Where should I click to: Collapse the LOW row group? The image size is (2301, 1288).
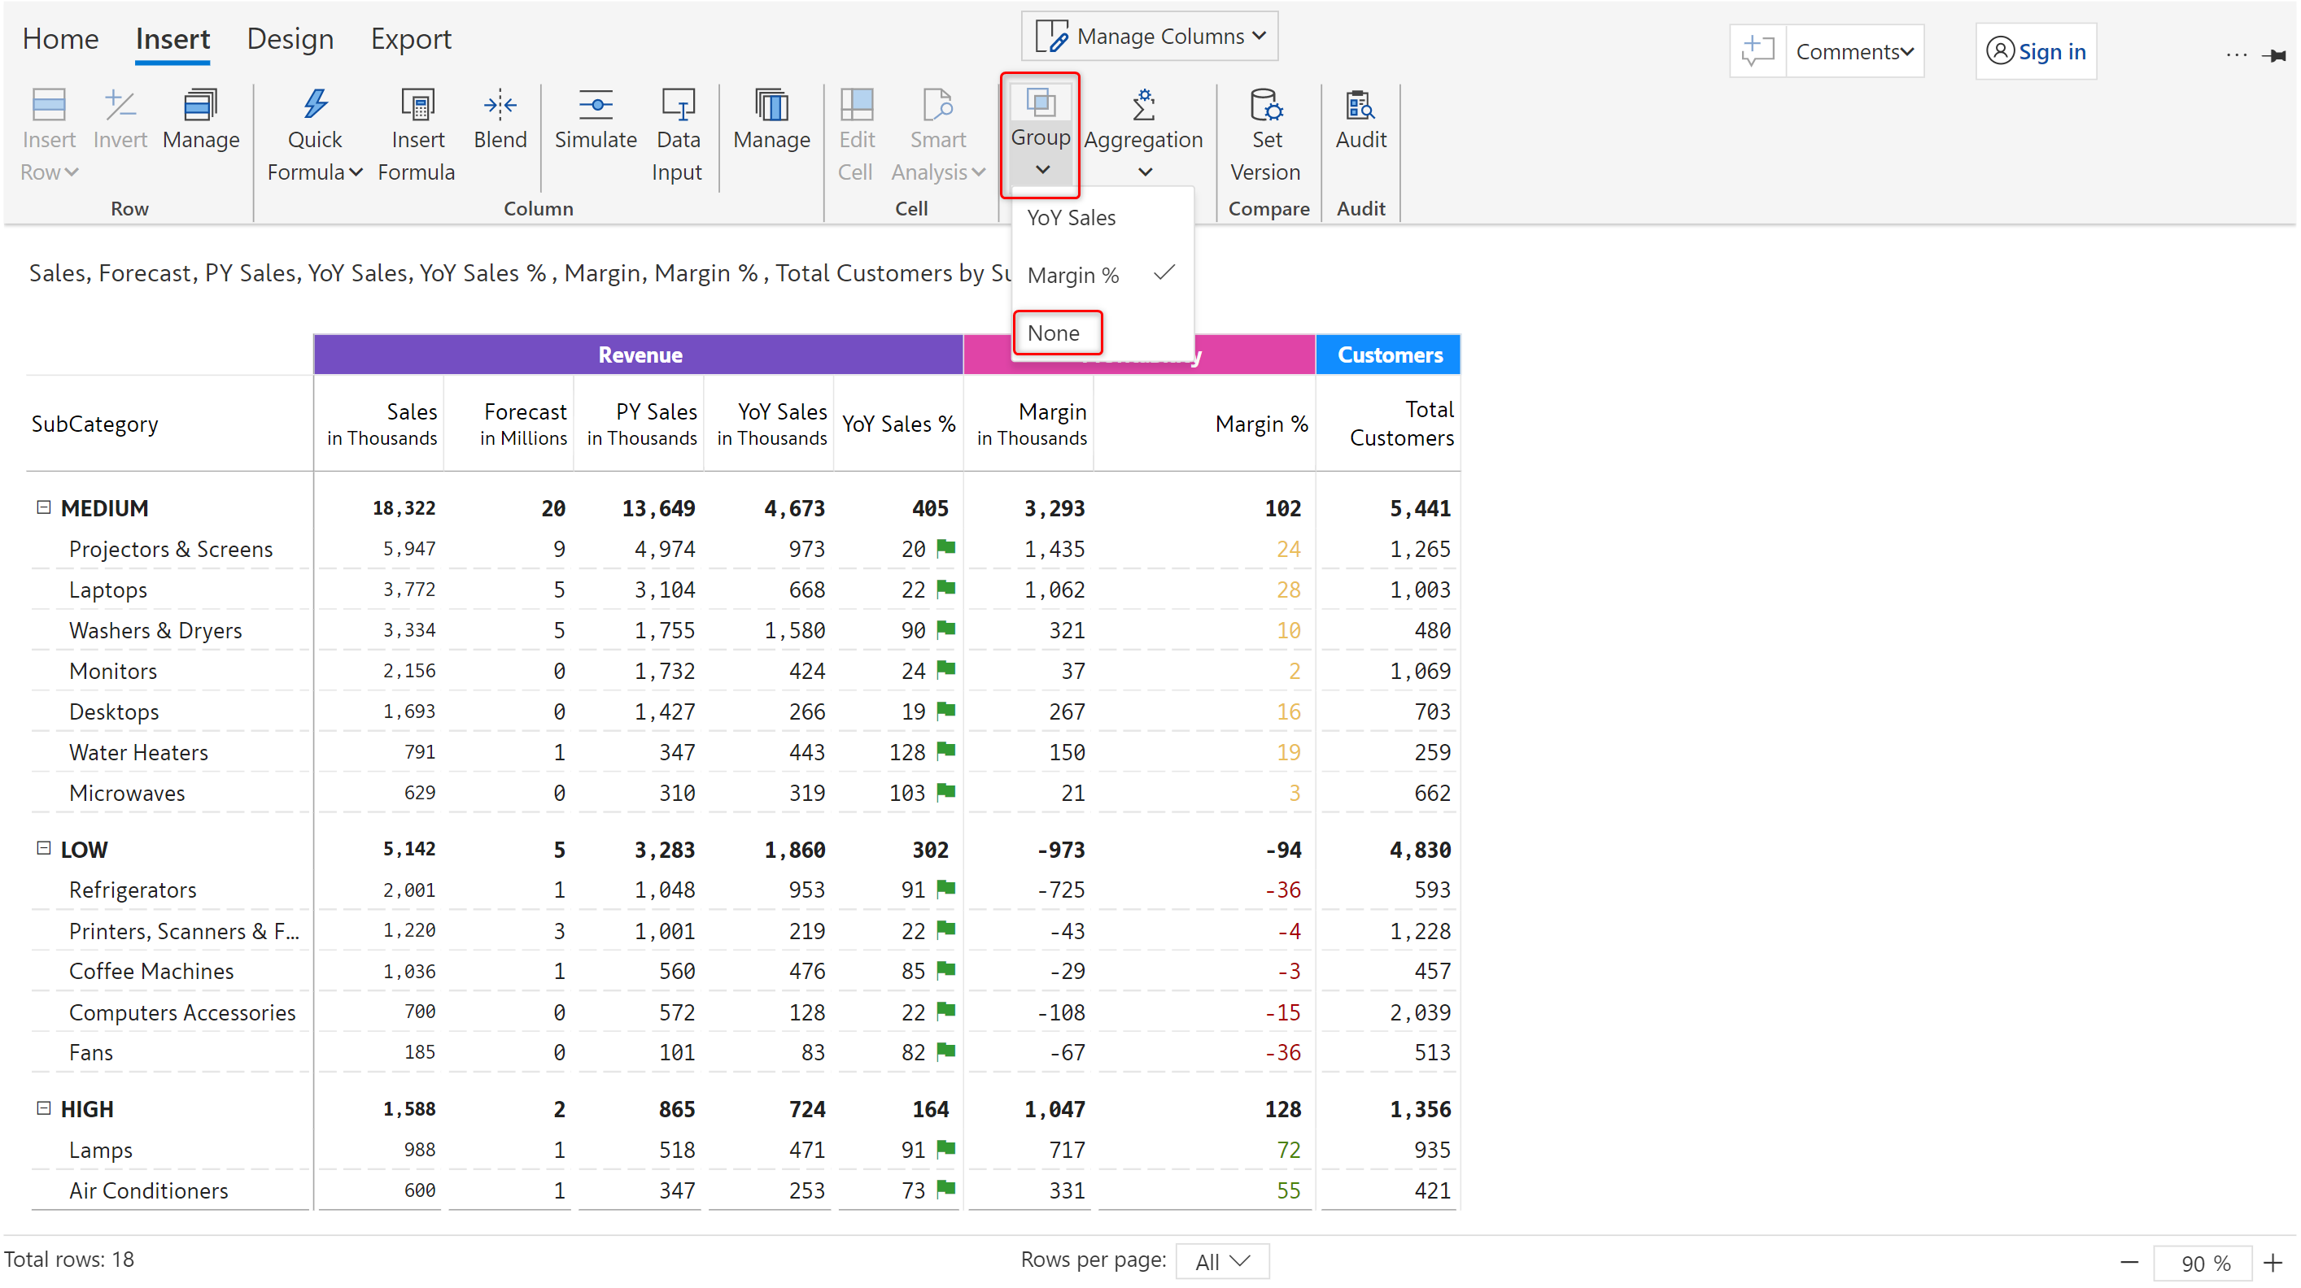[43, 848]
